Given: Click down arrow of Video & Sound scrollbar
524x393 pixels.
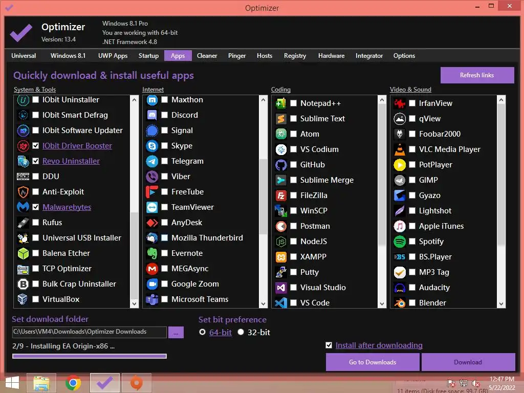Looking at the screenshot, I should (x=501, y=303).
